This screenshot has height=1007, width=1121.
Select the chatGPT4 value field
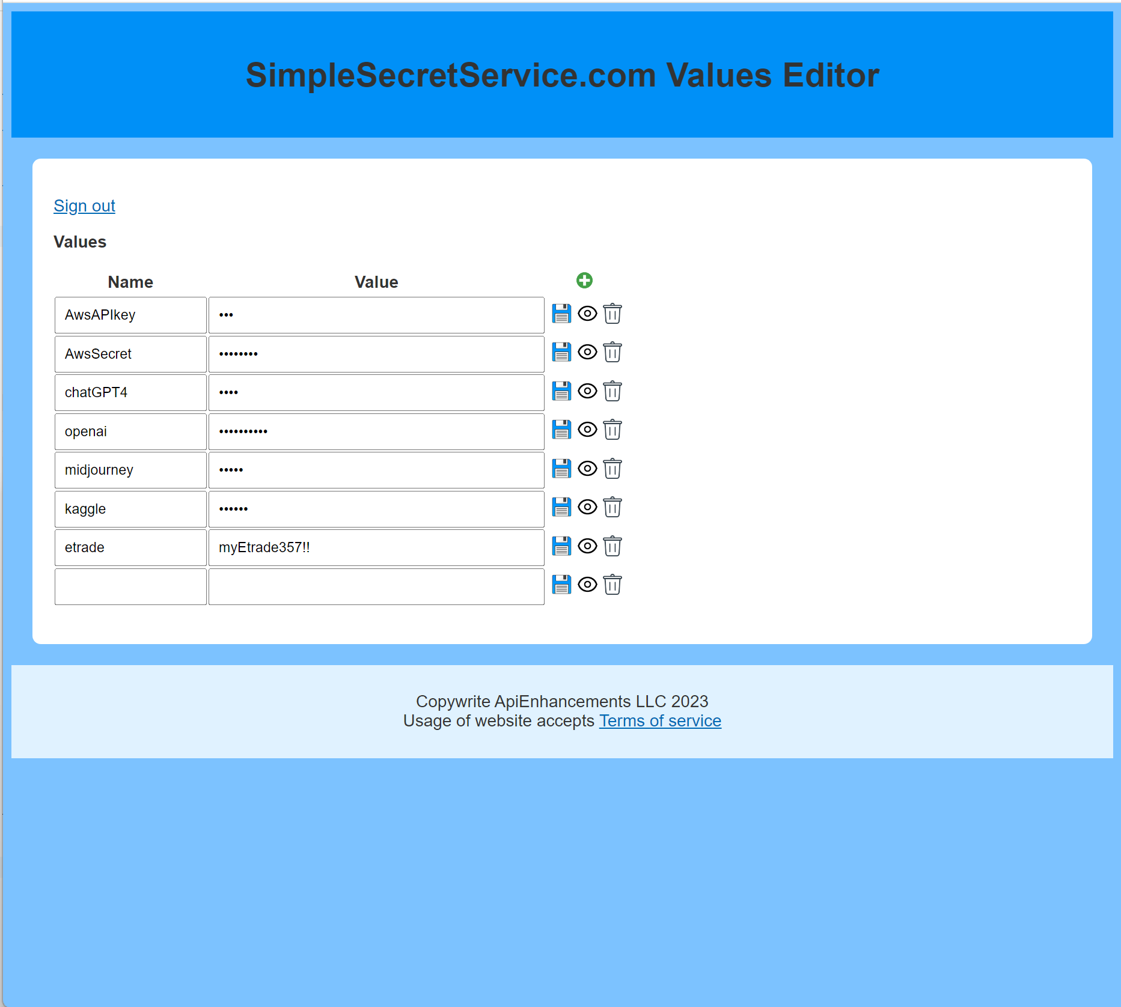click(x=376, y=392)
